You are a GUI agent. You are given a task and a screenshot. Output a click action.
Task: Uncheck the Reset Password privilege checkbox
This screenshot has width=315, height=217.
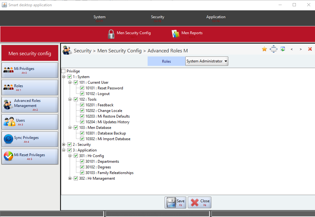coord(82,88)
